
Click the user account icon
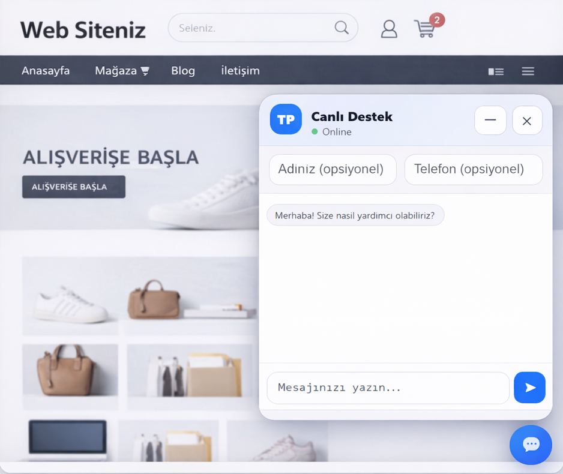388,28
